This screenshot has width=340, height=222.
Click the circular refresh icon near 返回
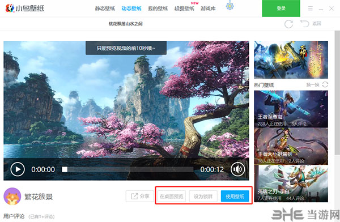[x=288, y=24]
